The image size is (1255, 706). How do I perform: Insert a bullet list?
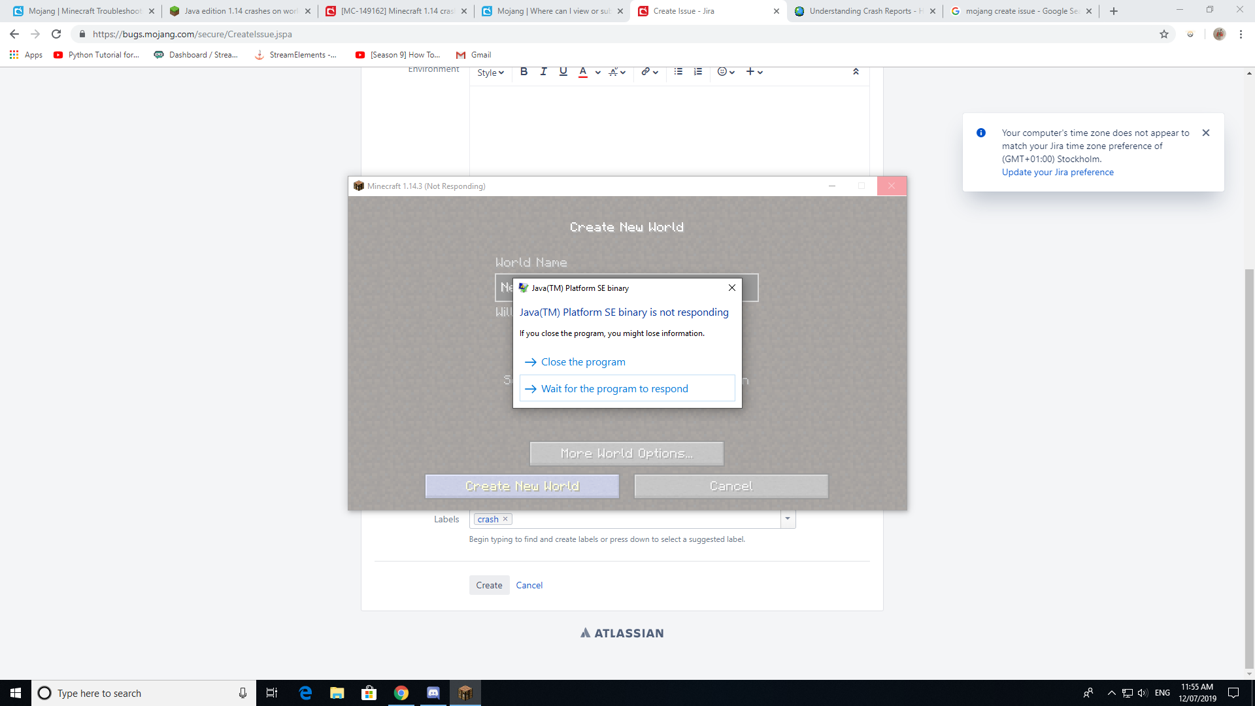(x=678, y=72)
